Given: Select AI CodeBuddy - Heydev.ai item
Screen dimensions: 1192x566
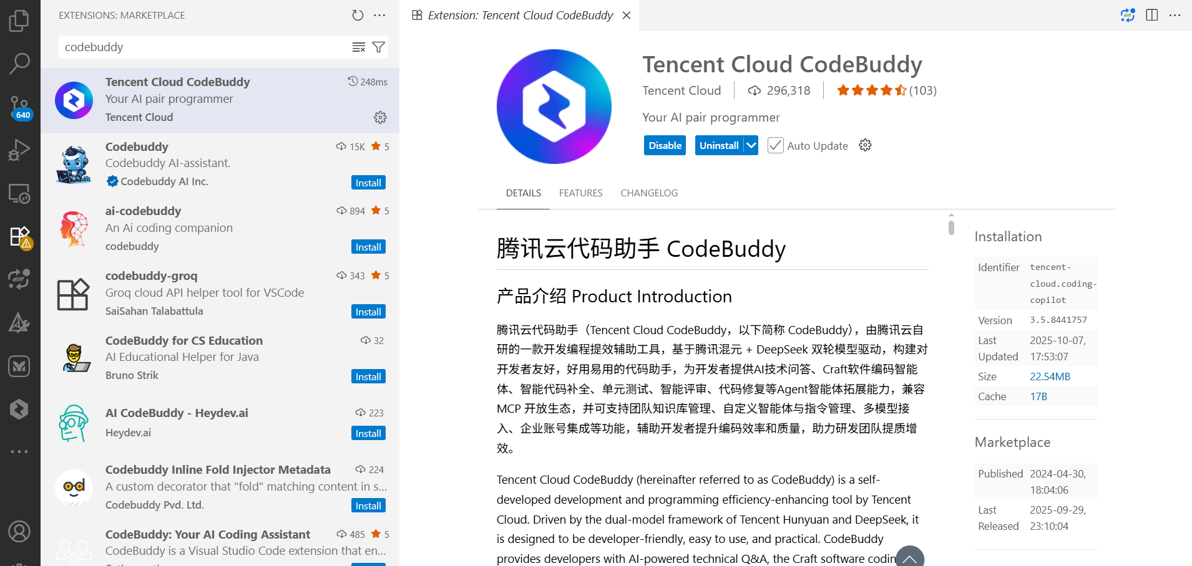Looking at the screenshot, I should (220, 423).
